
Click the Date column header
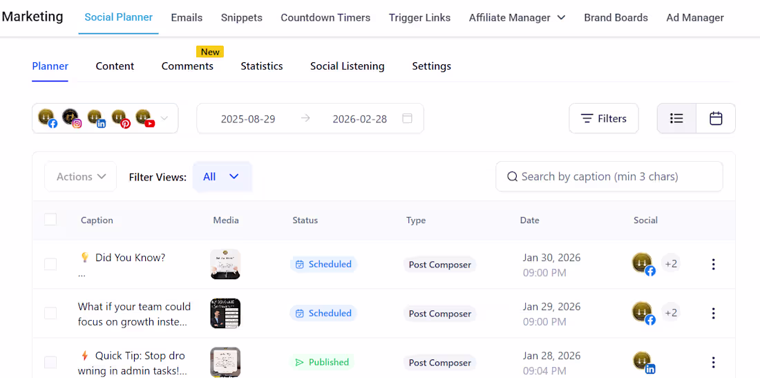click(x=530, y=220)
